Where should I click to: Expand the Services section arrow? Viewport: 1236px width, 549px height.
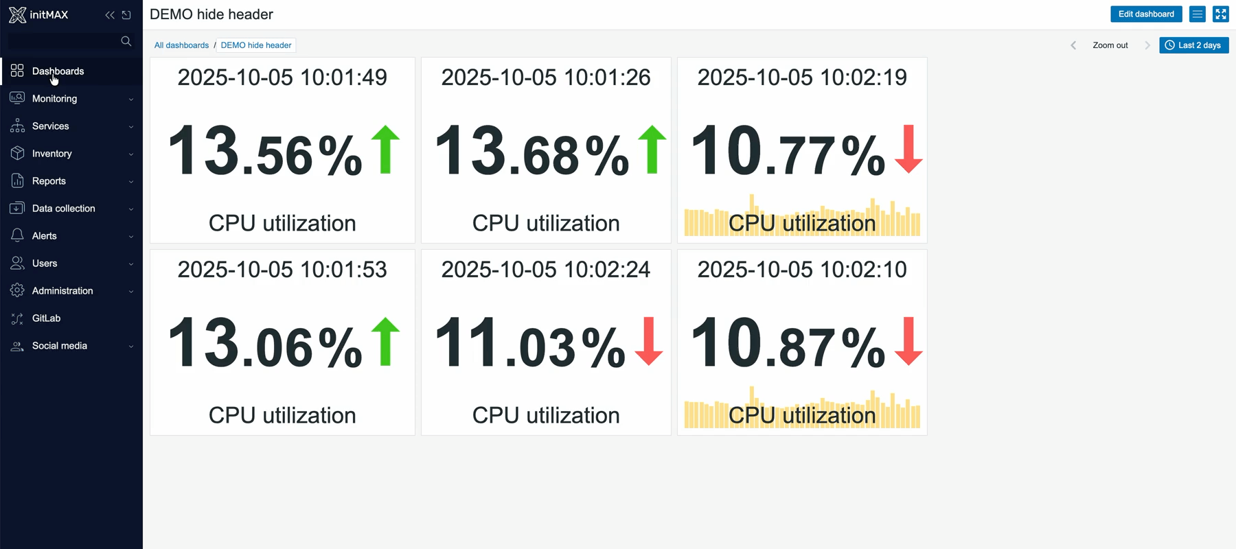131,127
